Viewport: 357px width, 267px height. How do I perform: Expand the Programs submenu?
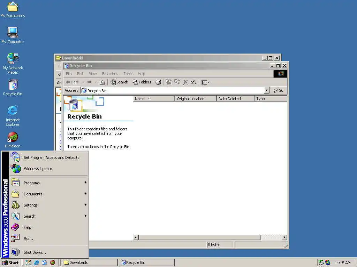coord(49,183)
